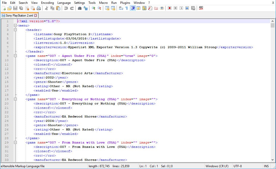Screen dimensions: 276x169
Task: Open the Settings menu
Action: [79, 3]
